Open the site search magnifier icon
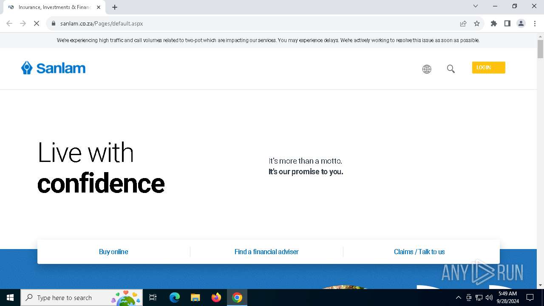The width and height of the screenshot is (544, 306). 451,69
